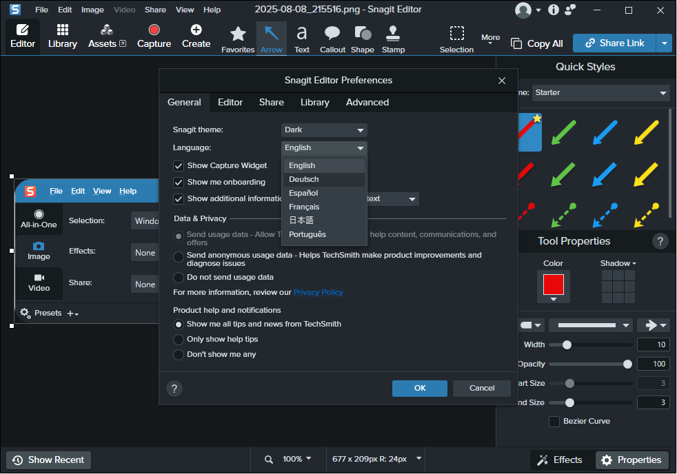Collapse the Language dropdown showing English
This screenshot has height=474, width=677.
click(x=324, y=148)
